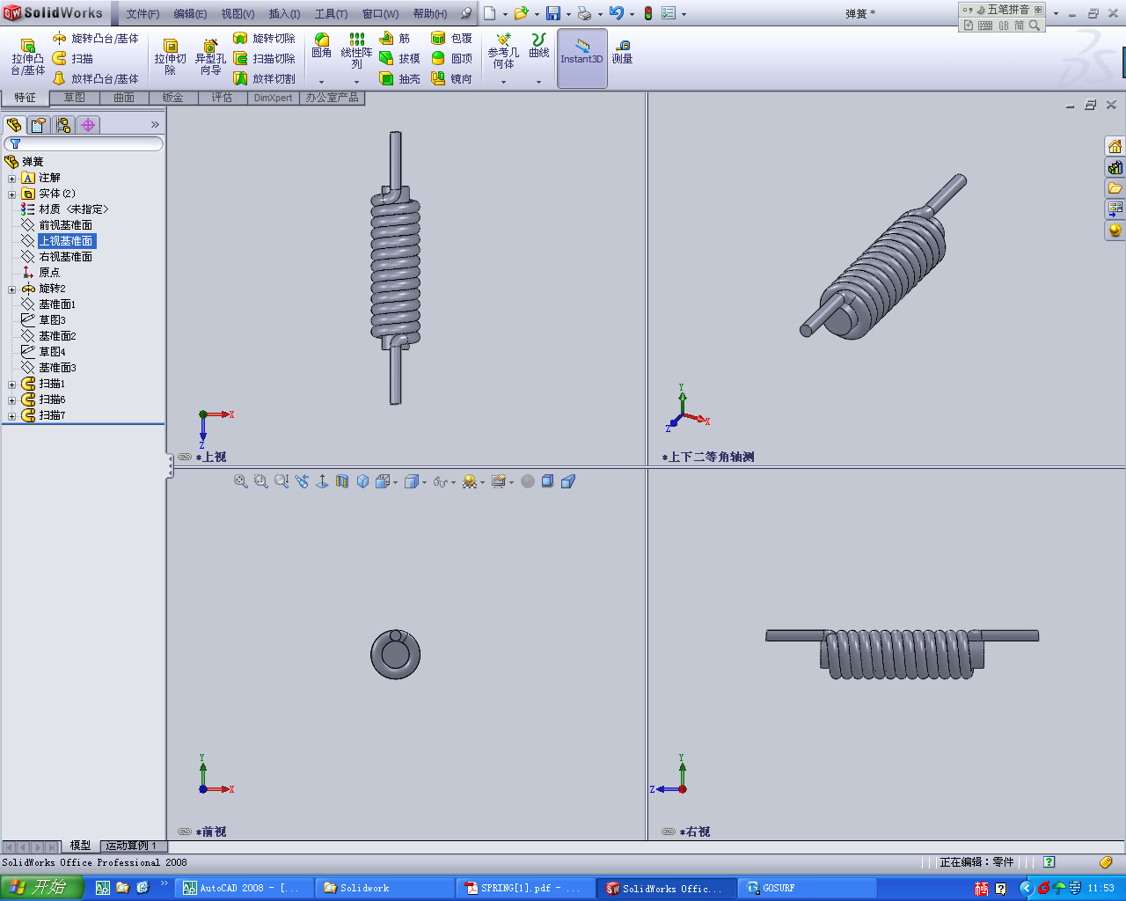Image resolution: width=1126 pixels, height=901 pixels.
Task: Click the Save icon in the top toolbar
Action: [553, 13]
